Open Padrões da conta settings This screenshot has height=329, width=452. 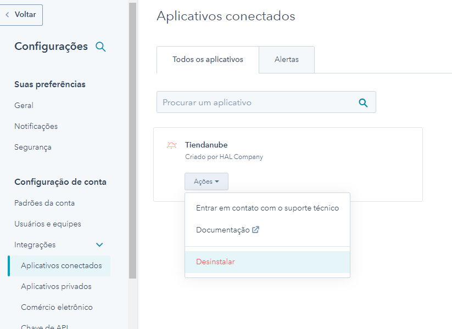click(44, 203)
